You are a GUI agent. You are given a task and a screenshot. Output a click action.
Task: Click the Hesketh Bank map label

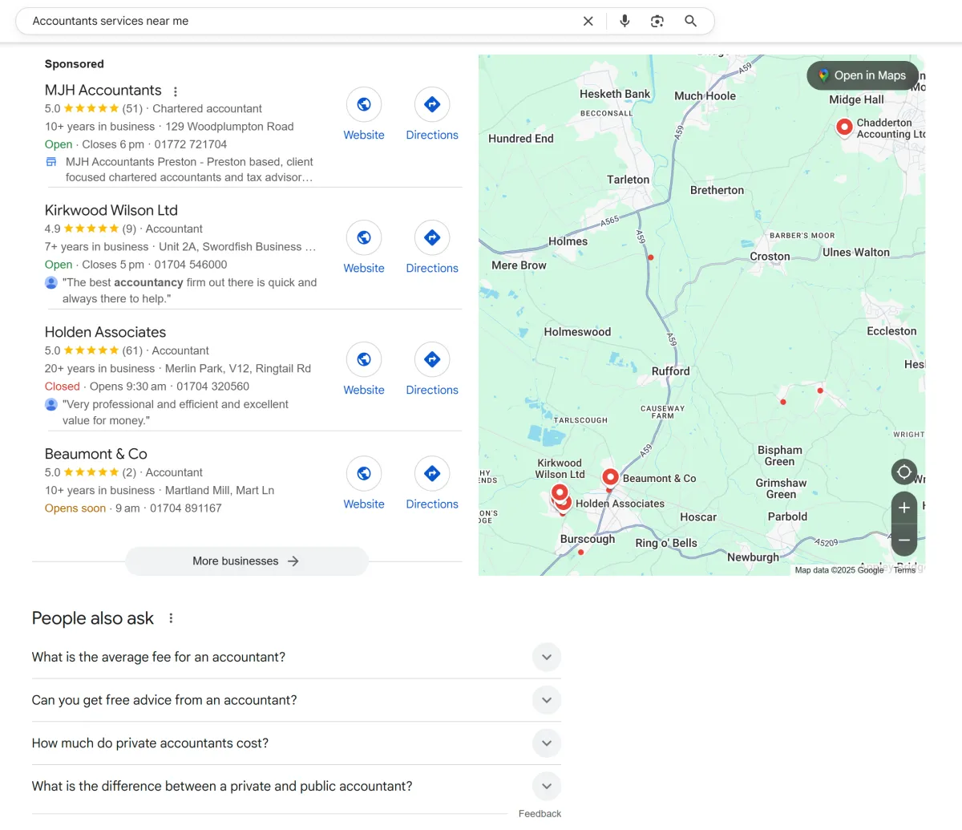(x=615, y=94)
